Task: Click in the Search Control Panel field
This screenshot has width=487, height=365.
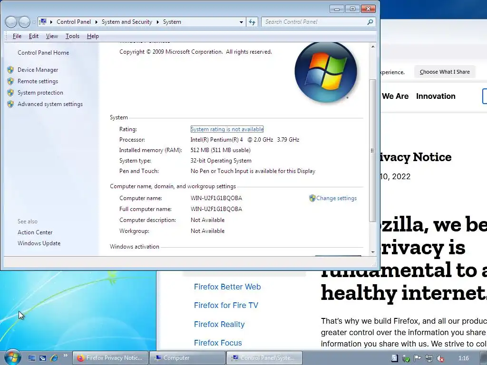Action: coord(314,22)
